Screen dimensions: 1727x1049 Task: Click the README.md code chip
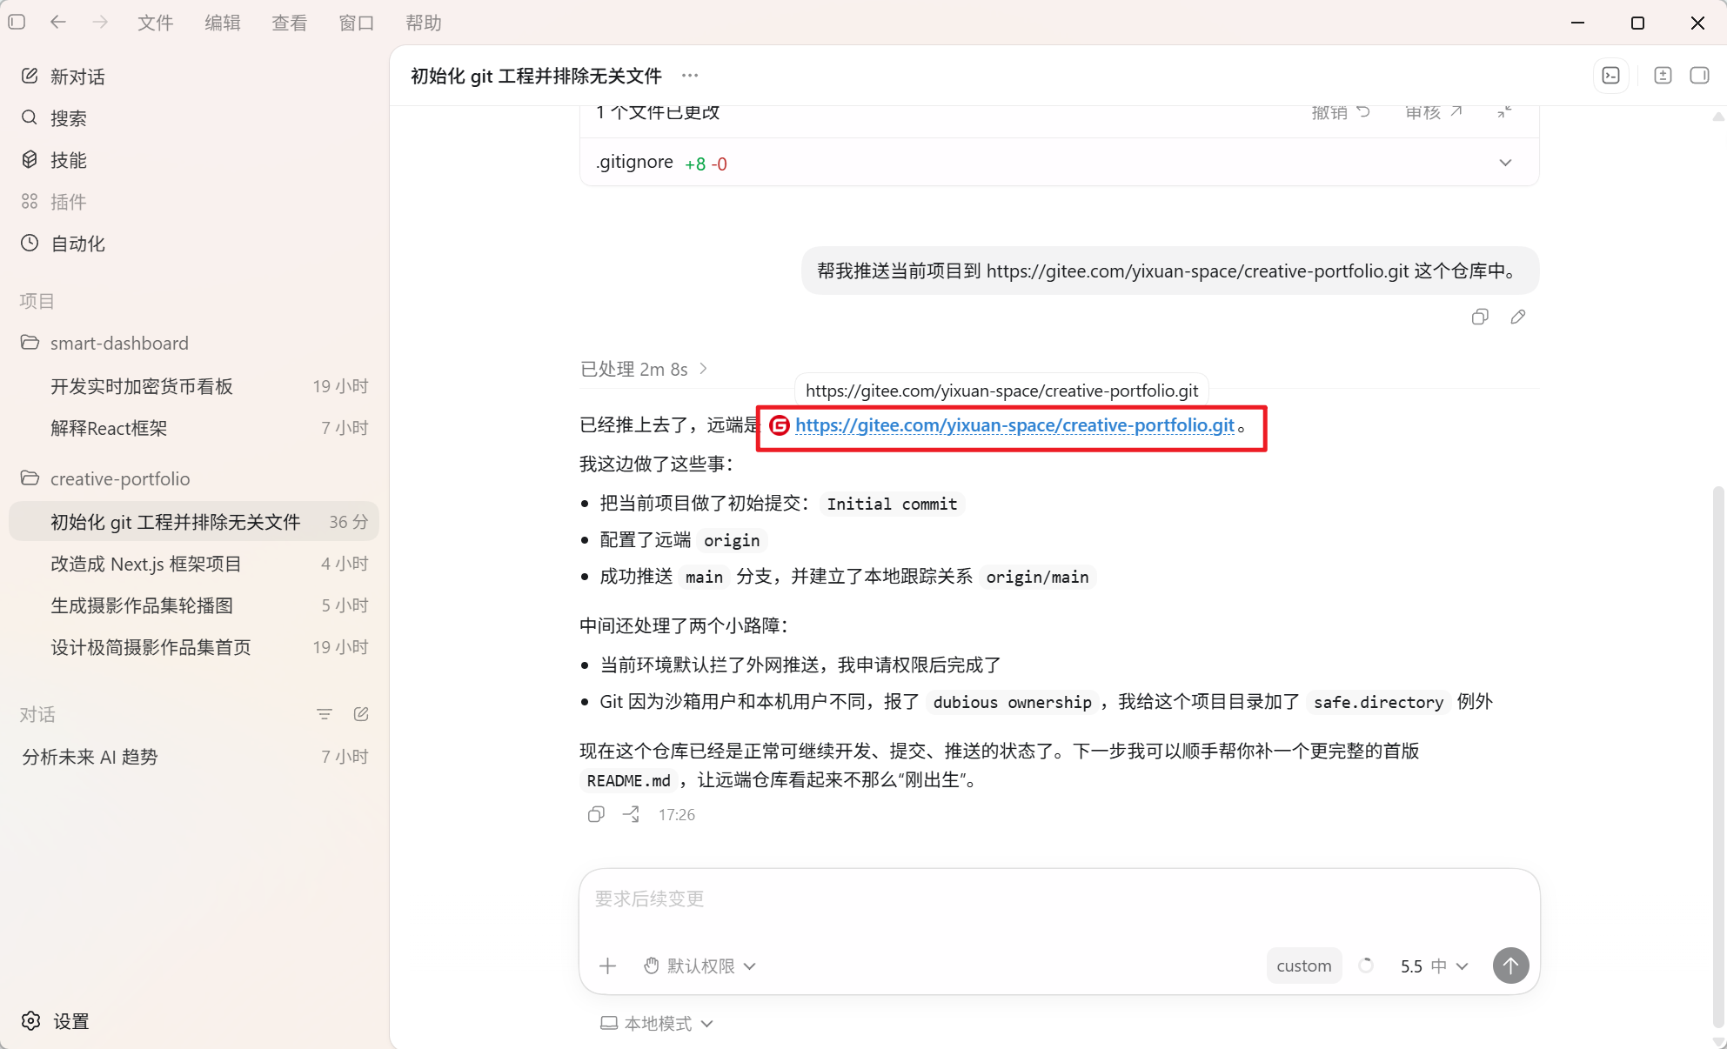tap(628, 780)
